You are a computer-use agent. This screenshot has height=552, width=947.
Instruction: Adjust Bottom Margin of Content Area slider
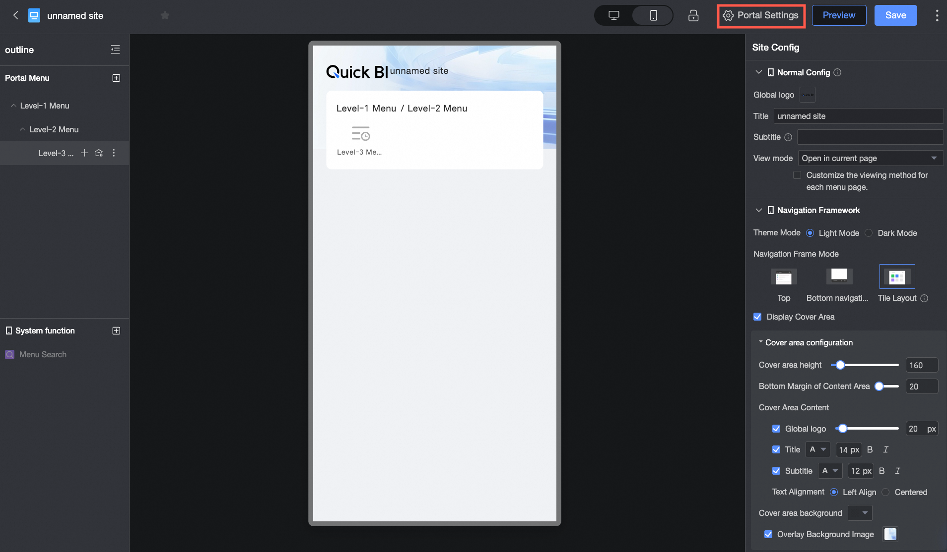[x=879, y=386]
